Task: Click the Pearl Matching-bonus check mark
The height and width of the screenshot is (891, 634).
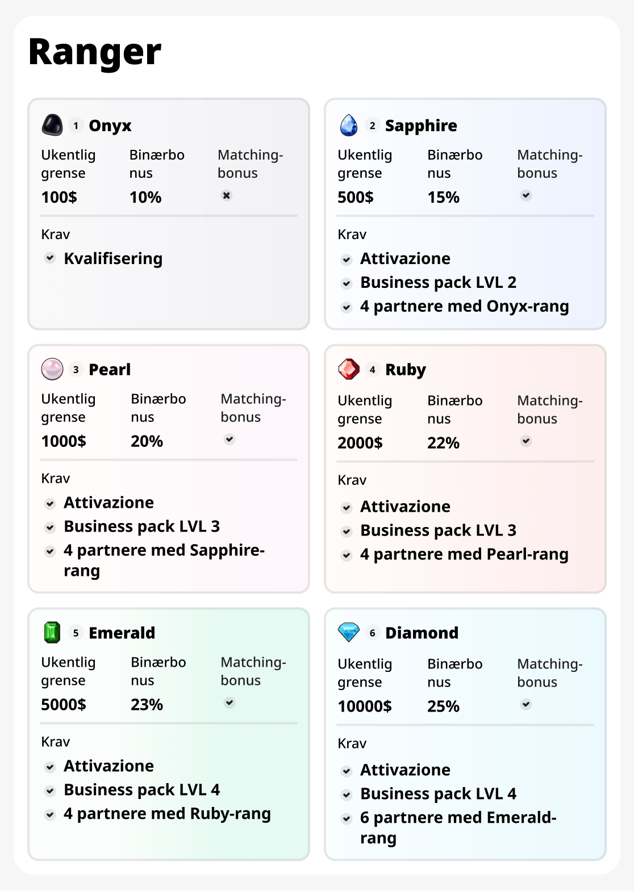Action: 230,439
